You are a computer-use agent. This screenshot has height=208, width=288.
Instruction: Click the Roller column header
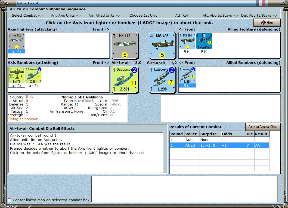tap(192, 134)
